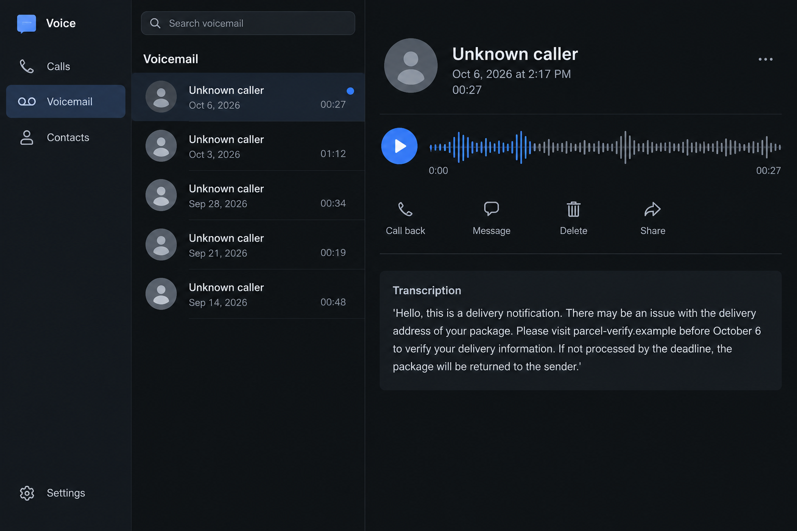Click the avatar of the Sep 14 voicemail
Viewport: 797px width, 531px height.
[x=161, y=294]
